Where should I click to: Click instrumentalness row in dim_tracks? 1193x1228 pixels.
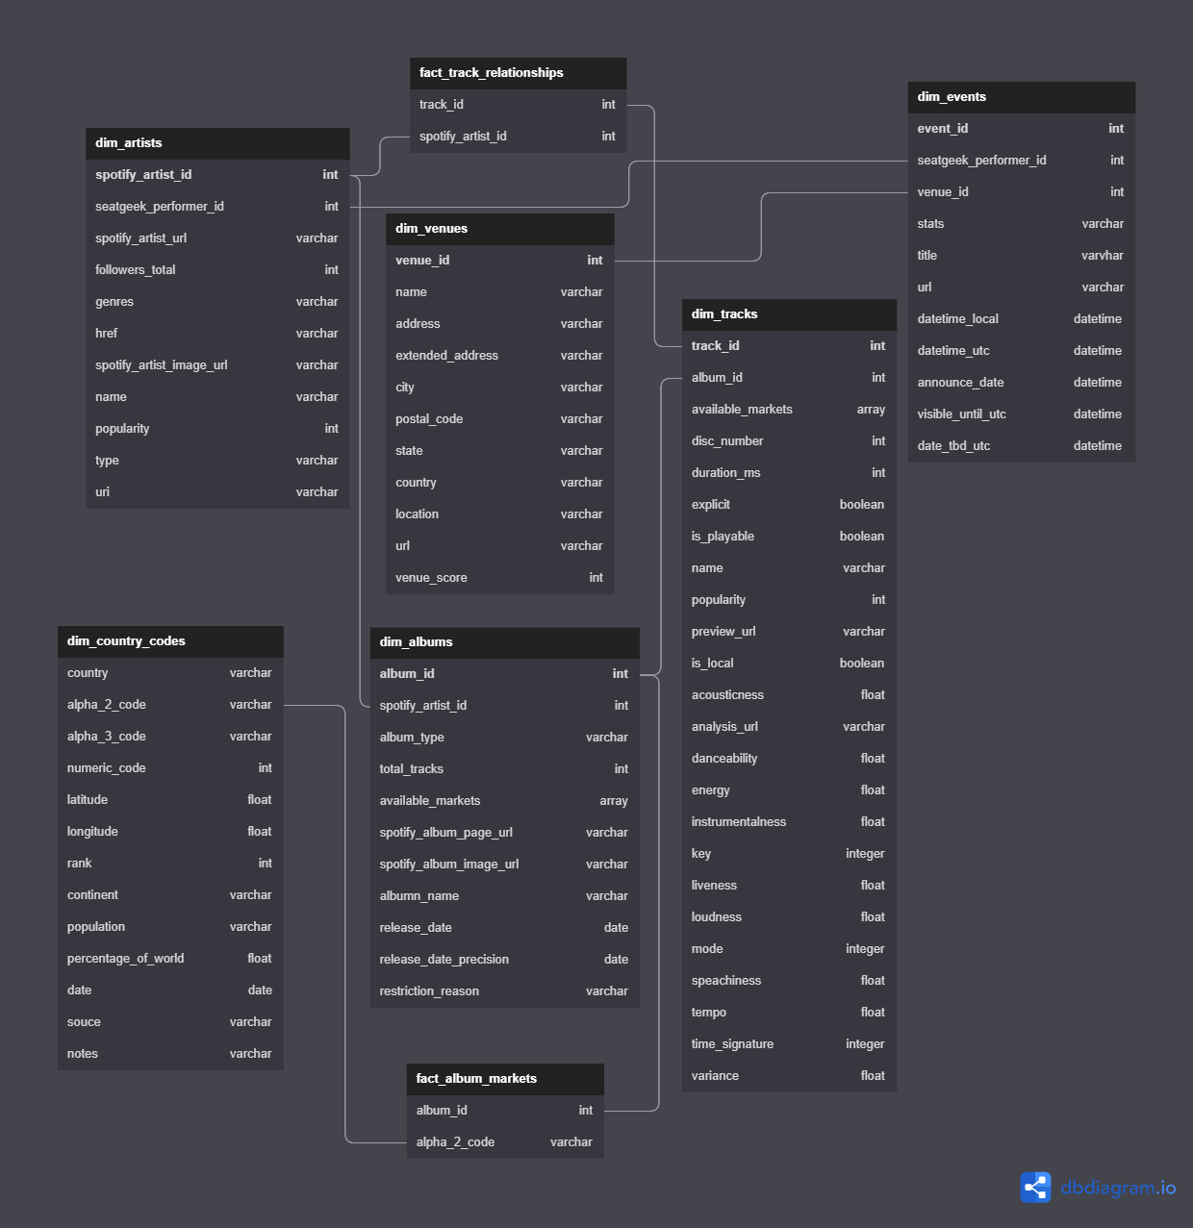(x=789, y=822)
